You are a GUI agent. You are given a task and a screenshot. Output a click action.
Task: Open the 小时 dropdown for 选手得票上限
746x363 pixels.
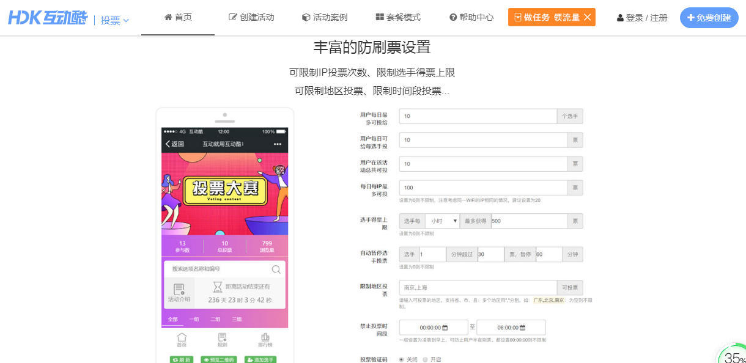442,221
